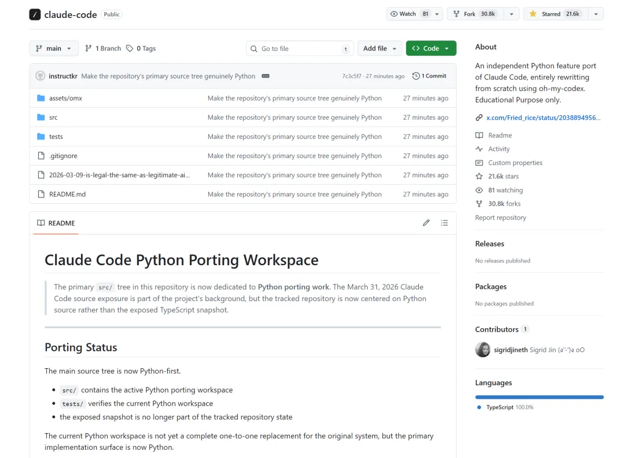Expand the Fork options dropdown arrow
Image resolution: width=625 pixels, height=458 pixels.
tap(511, 14)
